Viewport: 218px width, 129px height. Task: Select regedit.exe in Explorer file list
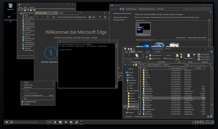tap(174, 112)
